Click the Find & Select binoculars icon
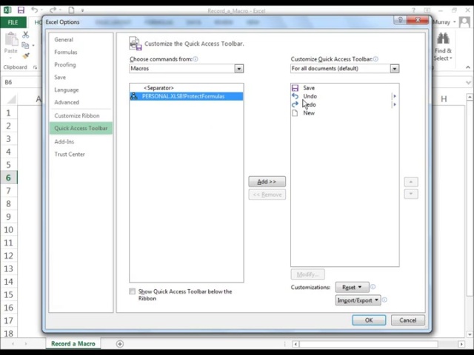 pos(443,38)
